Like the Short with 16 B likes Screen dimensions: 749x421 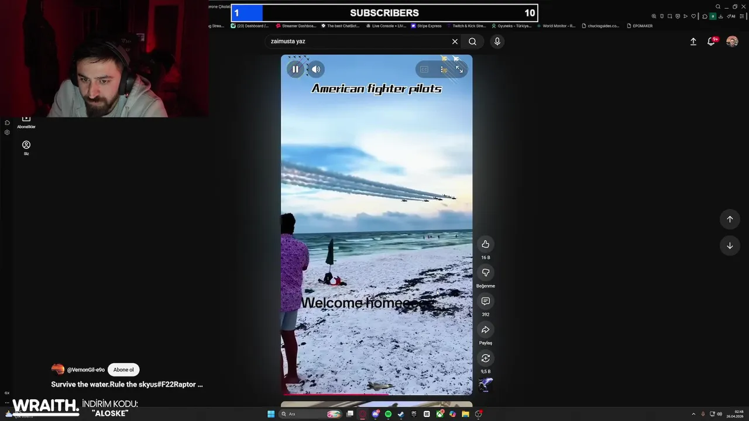click(x=485, y=244)
